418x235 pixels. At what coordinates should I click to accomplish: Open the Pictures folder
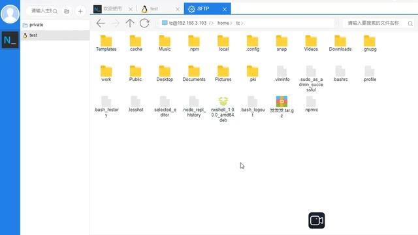point(223,74)
